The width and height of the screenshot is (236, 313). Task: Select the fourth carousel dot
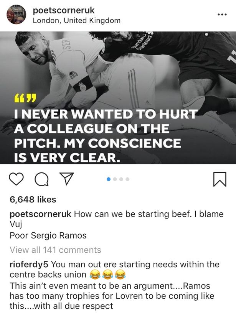point(127,179)
